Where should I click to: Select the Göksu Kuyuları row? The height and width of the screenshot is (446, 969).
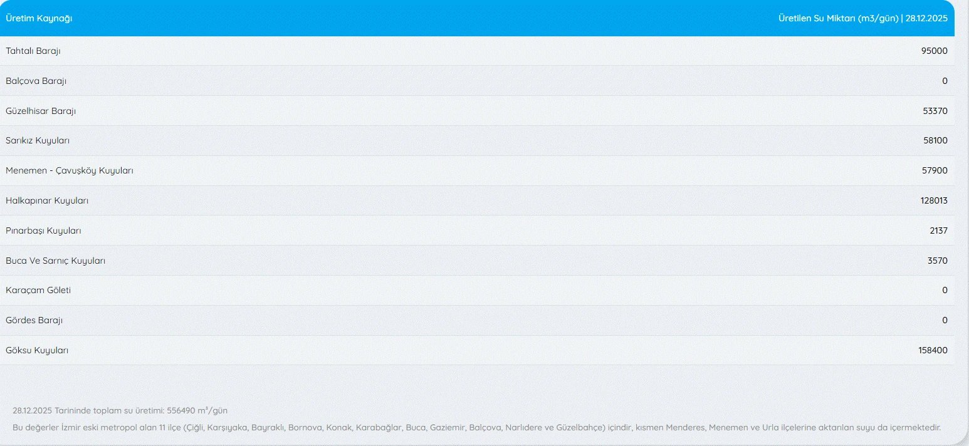pyautogui.click(x=477, y=351)
